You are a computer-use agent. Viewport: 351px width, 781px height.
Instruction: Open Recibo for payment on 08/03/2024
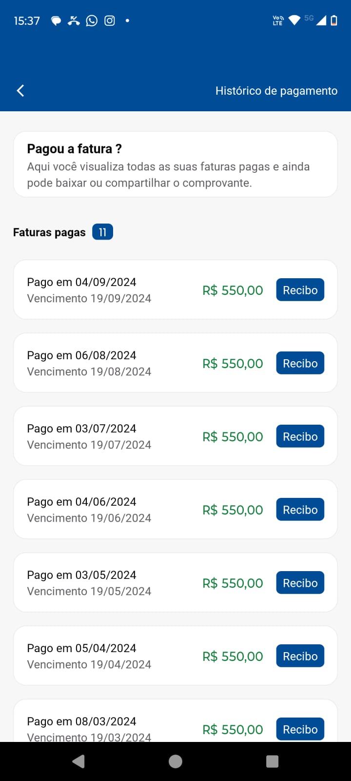click(x=300, y=729)
